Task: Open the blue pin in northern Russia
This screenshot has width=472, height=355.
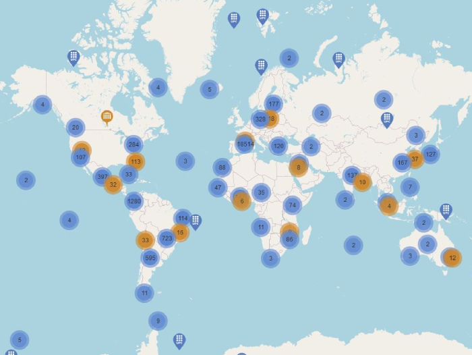Action: 338,59
